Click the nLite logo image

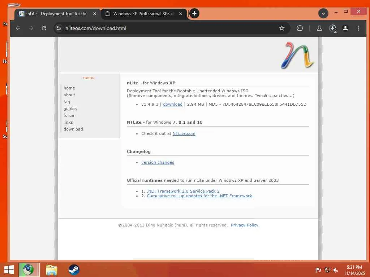[298, 55]
